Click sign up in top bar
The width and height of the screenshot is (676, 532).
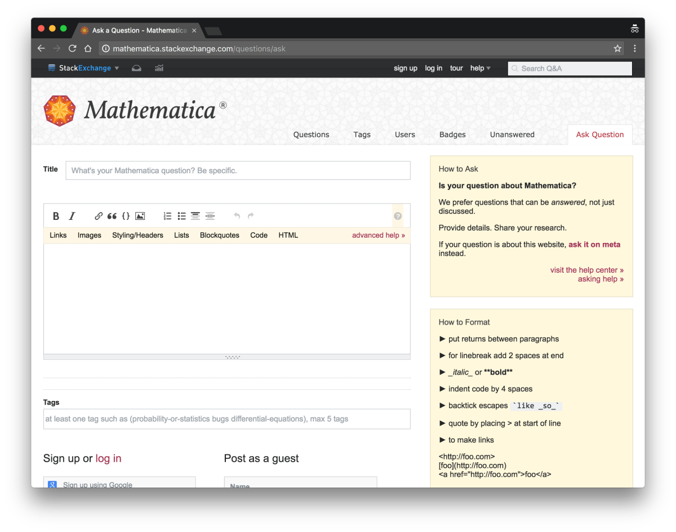(406, 68)
